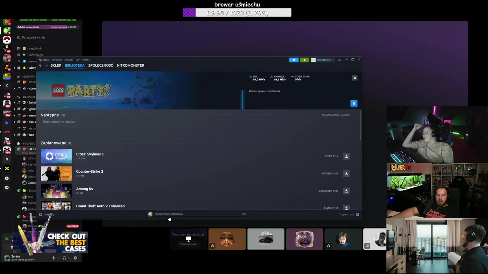Open Among Us game thumbnail
488x274 pixels.
point(56,191)
